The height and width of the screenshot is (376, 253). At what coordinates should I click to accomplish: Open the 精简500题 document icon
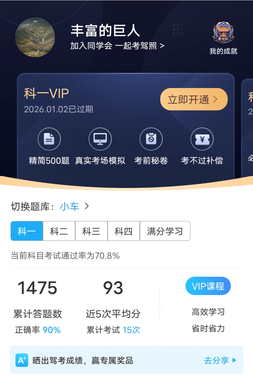click(49, 139)
